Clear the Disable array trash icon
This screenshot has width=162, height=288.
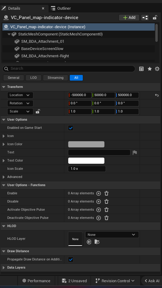[106, 202]
